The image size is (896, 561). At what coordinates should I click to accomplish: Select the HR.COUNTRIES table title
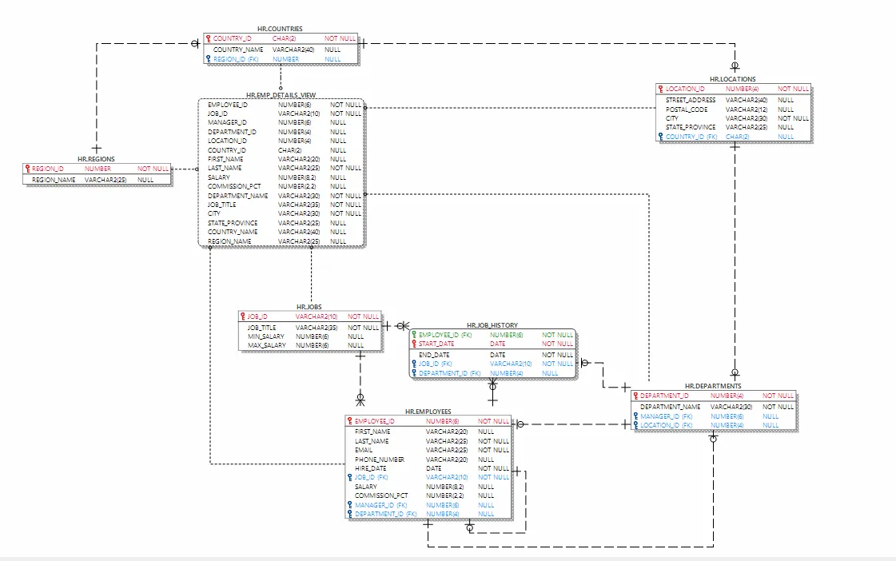click(x=280, y=29)
